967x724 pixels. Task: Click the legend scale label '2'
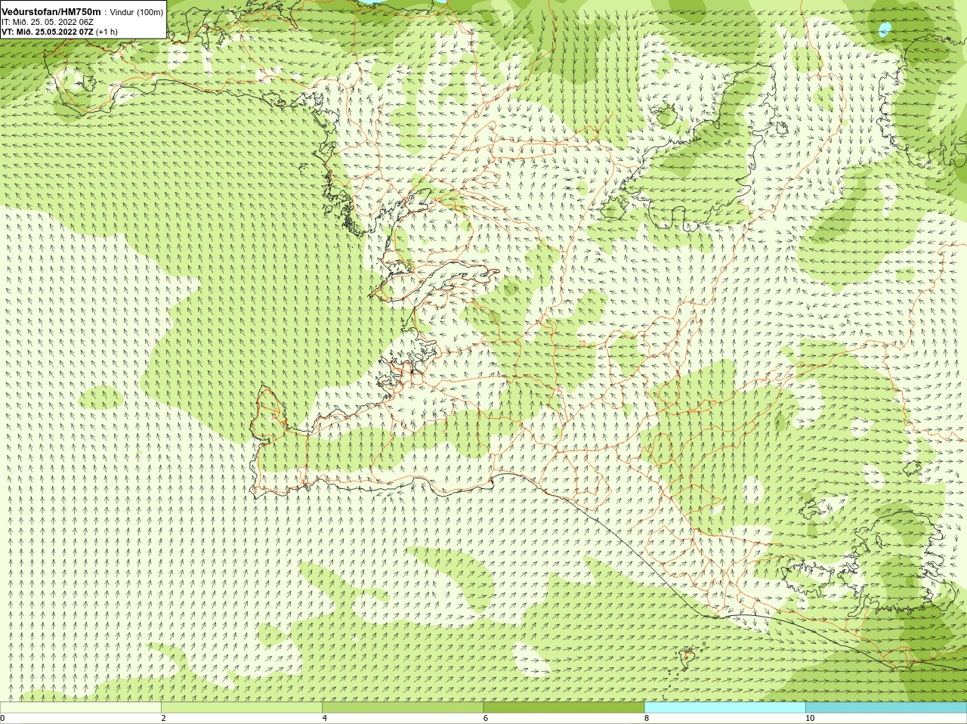163,718
